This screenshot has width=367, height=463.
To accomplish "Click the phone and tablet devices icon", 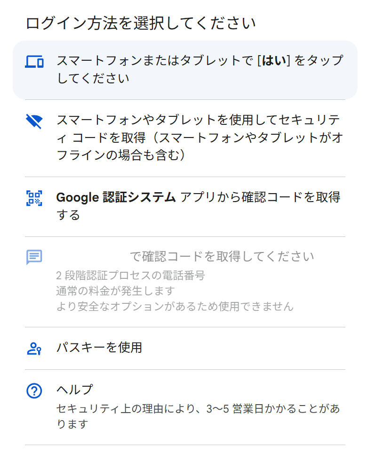I will click(34, 62).
